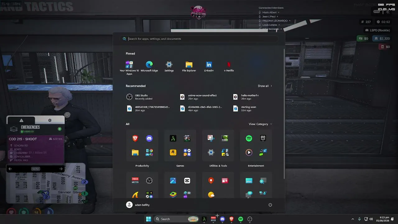
Task: Open the pinned Settings app
Action: pyautogui.click(x=169, y=67)
